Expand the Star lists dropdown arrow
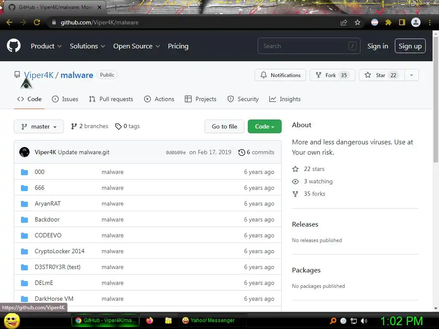This screenshot has width=439, height=329. tap(412, 75)
